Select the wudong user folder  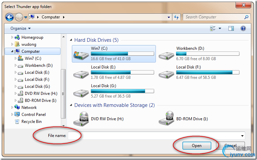click(x=29, y=44)
